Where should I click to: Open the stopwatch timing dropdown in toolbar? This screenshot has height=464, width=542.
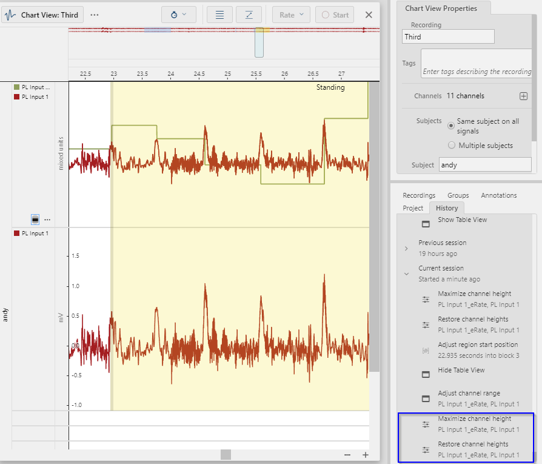click(178, 15)
